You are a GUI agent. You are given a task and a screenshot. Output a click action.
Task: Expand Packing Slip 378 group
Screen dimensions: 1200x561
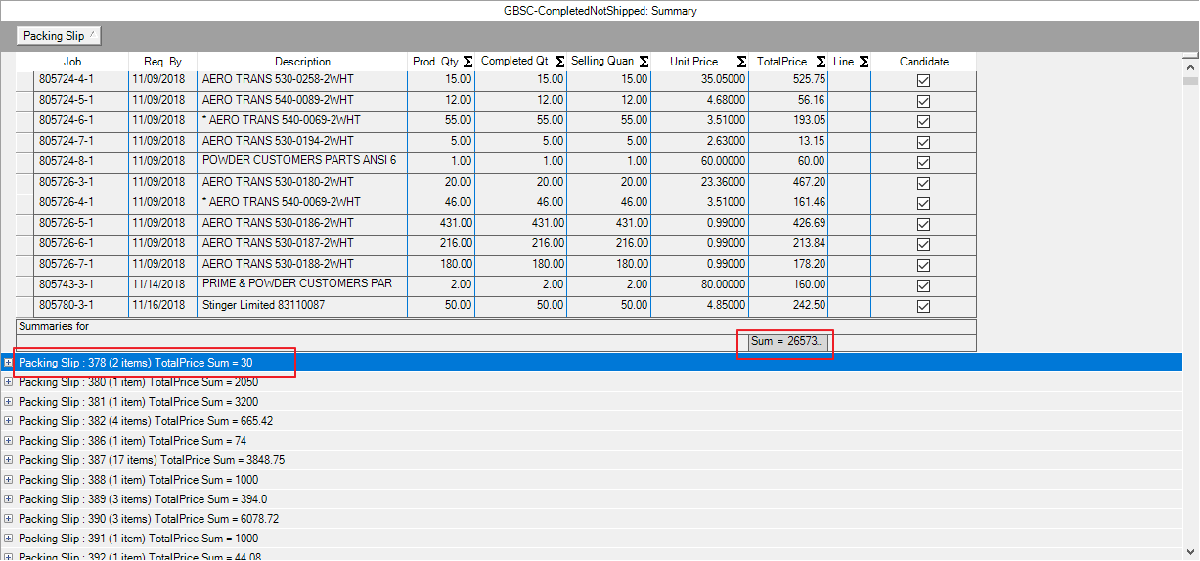tap(9, 362)
